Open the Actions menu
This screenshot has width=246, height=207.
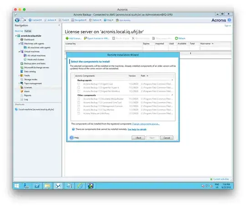tap(50, 20)
